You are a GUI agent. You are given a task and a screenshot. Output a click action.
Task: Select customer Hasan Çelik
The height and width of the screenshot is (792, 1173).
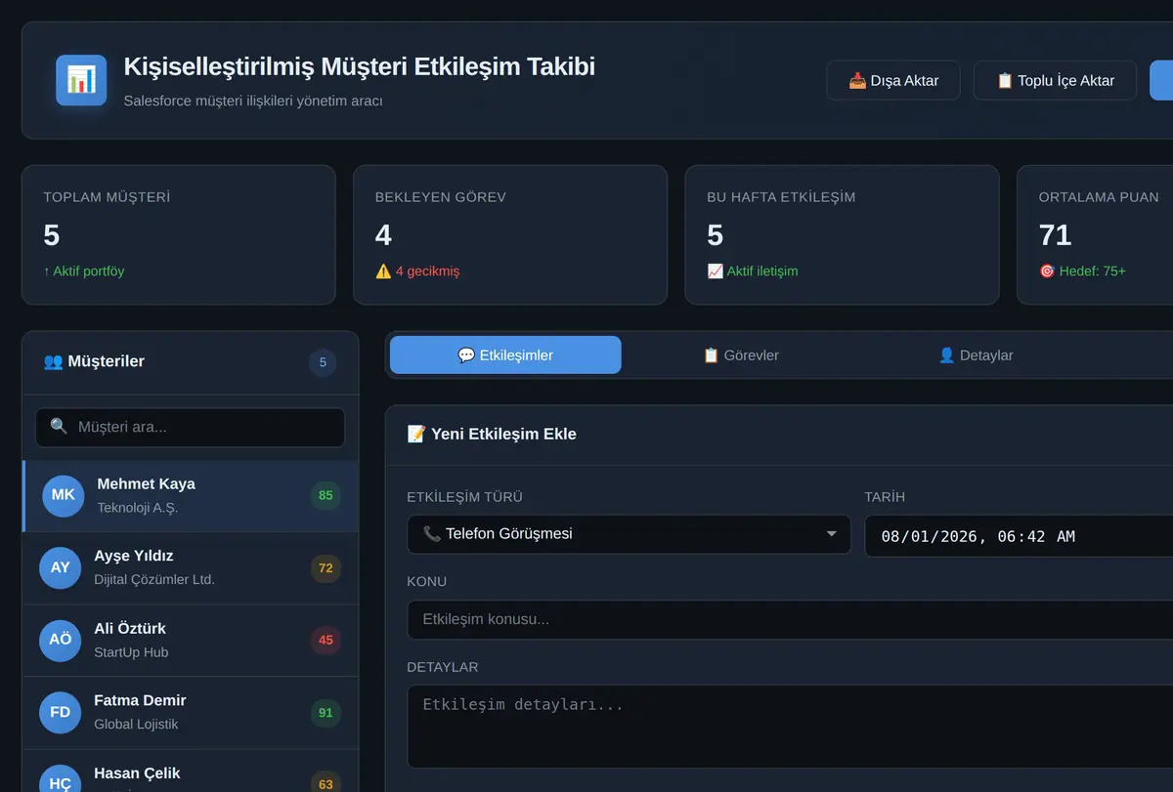191,771
